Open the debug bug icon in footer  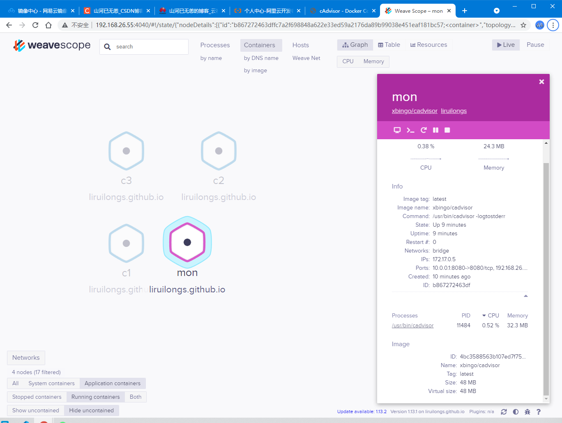pos(527,412)
